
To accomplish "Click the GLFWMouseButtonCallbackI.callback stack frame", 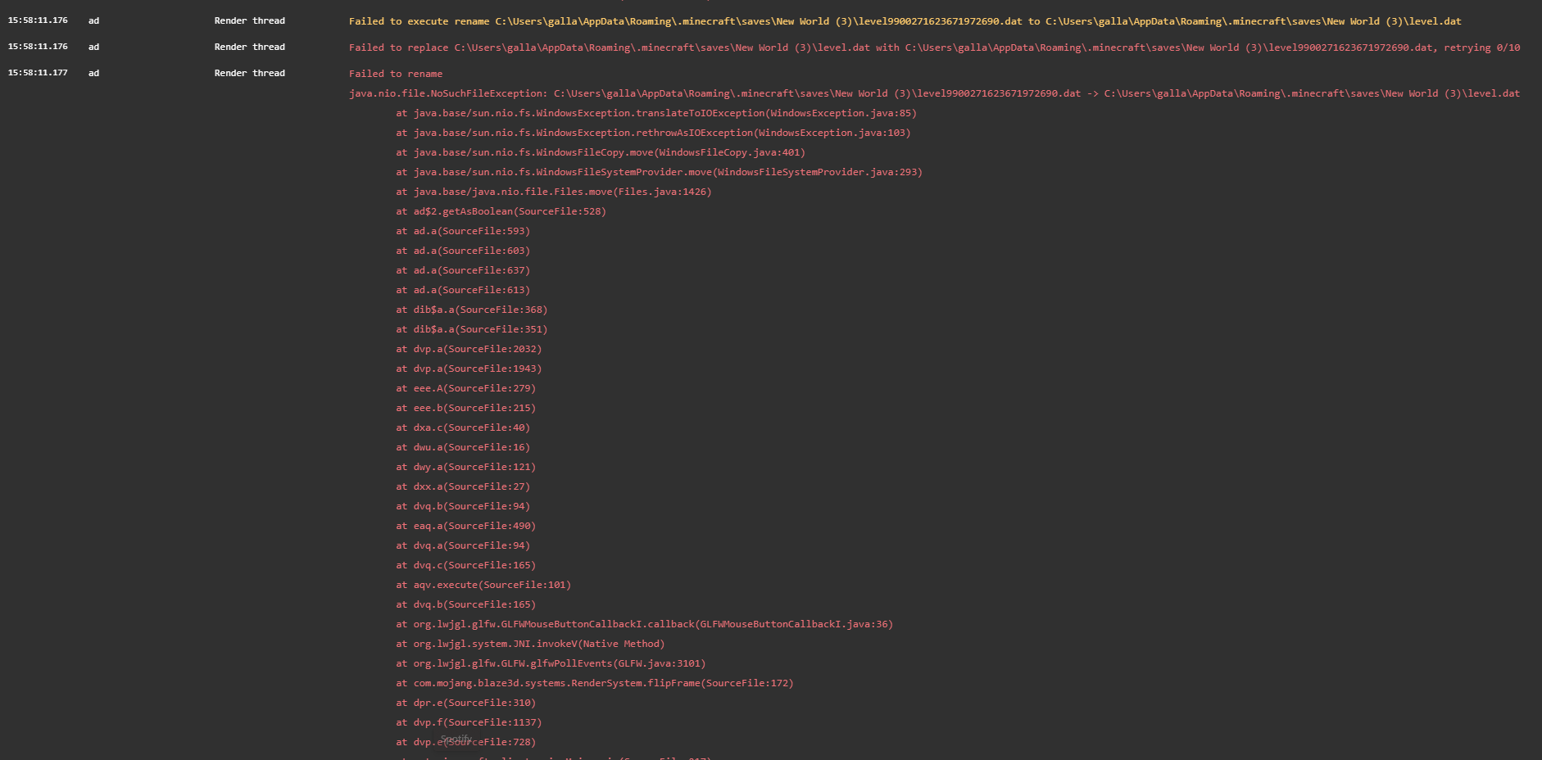I will click(x=644, y=624).
